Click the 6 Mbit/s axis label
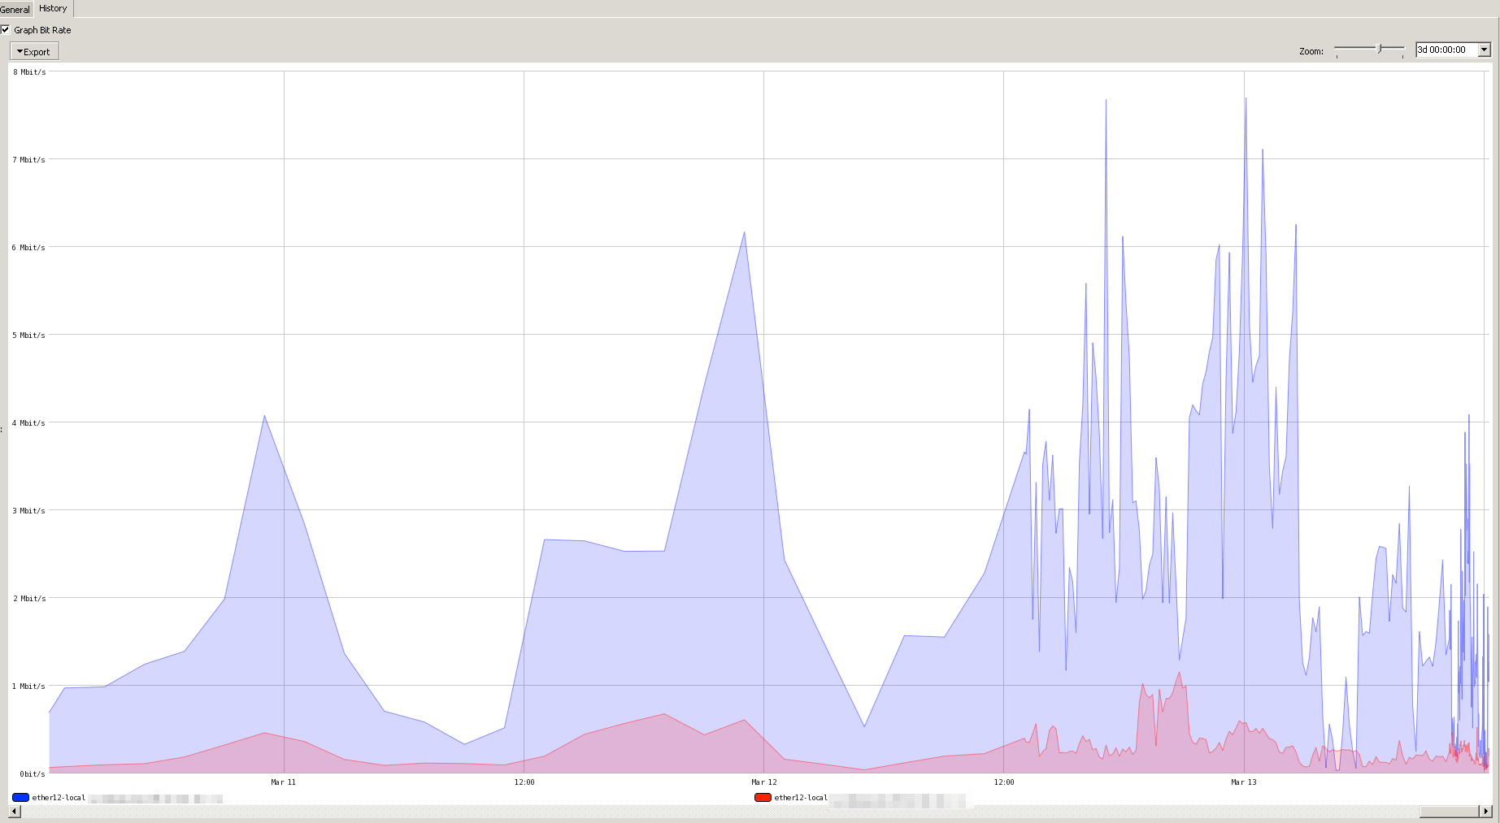The width and height of the screenshot is (1500, 823). coord(28,248)
